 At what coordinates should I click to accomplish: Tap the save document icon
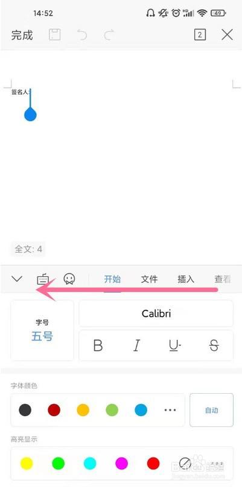tap(55, 35)
